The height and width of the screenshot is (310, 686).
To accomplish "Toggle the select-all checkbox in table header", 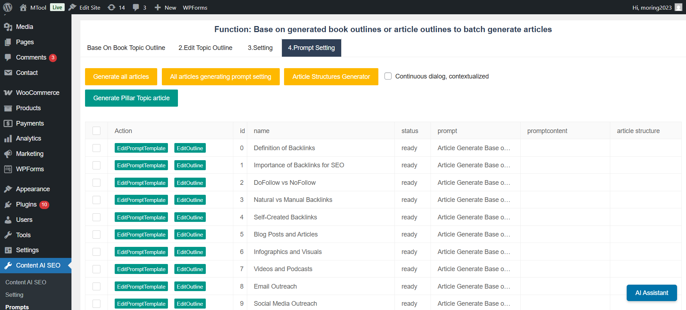I will (96, 131).
